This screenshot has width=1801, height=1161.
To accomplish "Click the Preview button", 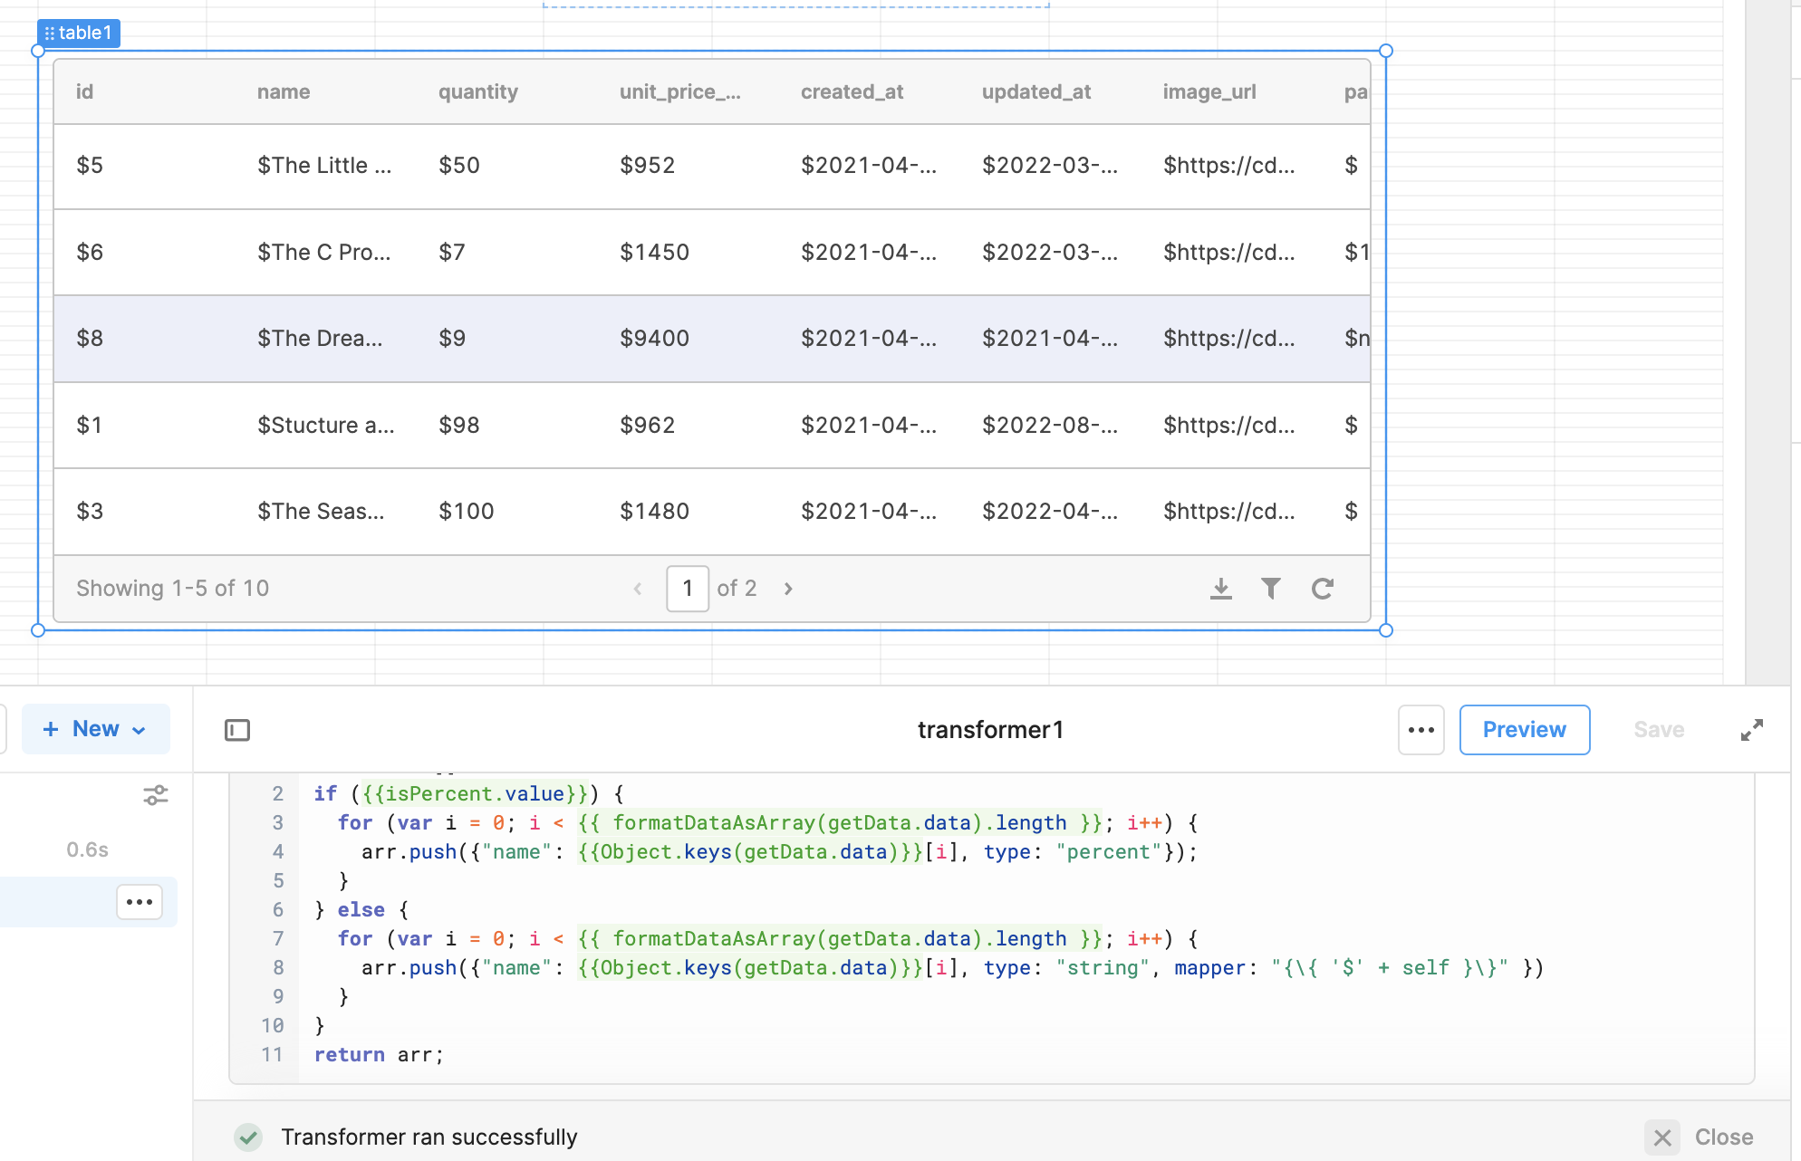I will (x=1525, y=730).
